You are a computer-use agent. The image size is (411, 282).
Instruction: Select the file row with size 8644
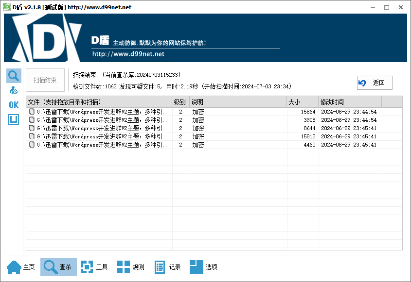(214, 128)
